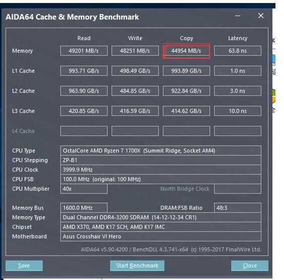Select Memory Read value 49201 MB/s

84,51
